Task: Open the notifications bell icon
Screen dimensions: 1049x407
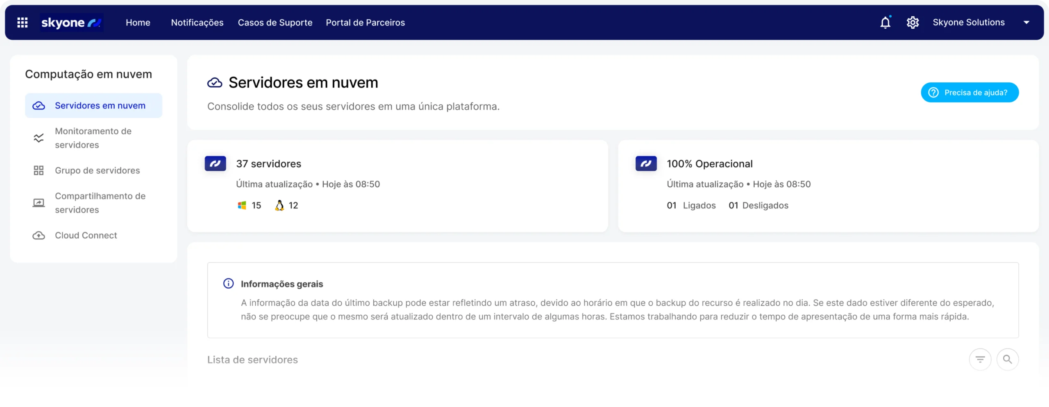Action: tap(885, 23)
